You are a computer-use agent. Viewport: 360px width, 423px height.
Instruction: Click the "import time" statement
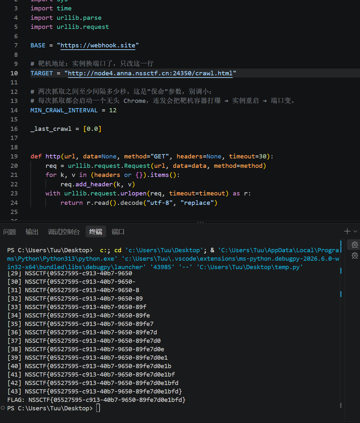(51, 8)
